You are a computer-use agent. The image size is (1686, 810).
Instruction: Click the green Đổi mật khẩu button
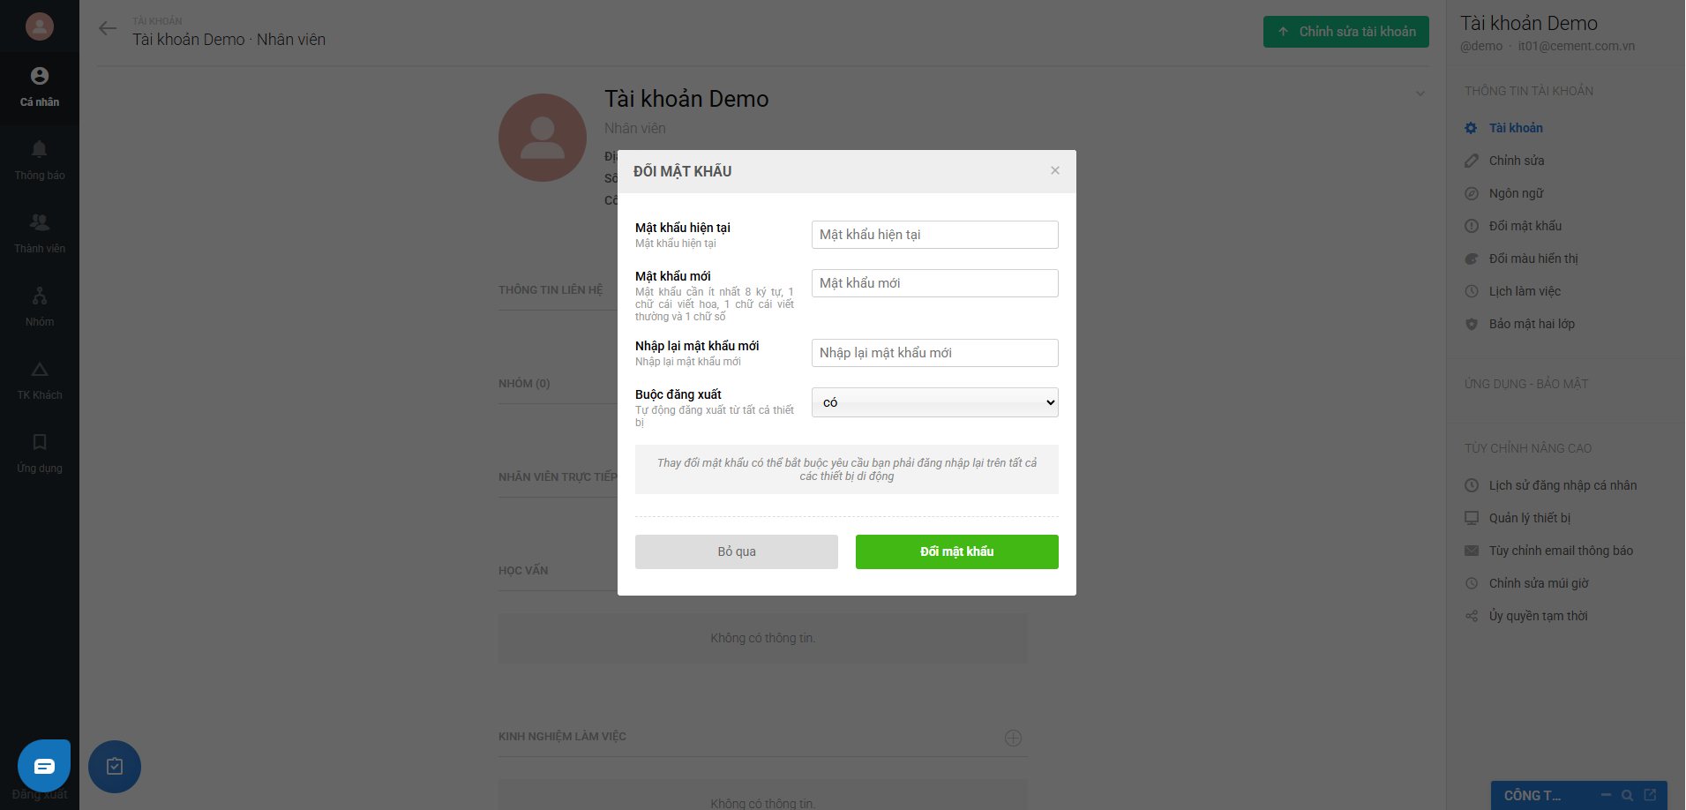pos(956,551)
